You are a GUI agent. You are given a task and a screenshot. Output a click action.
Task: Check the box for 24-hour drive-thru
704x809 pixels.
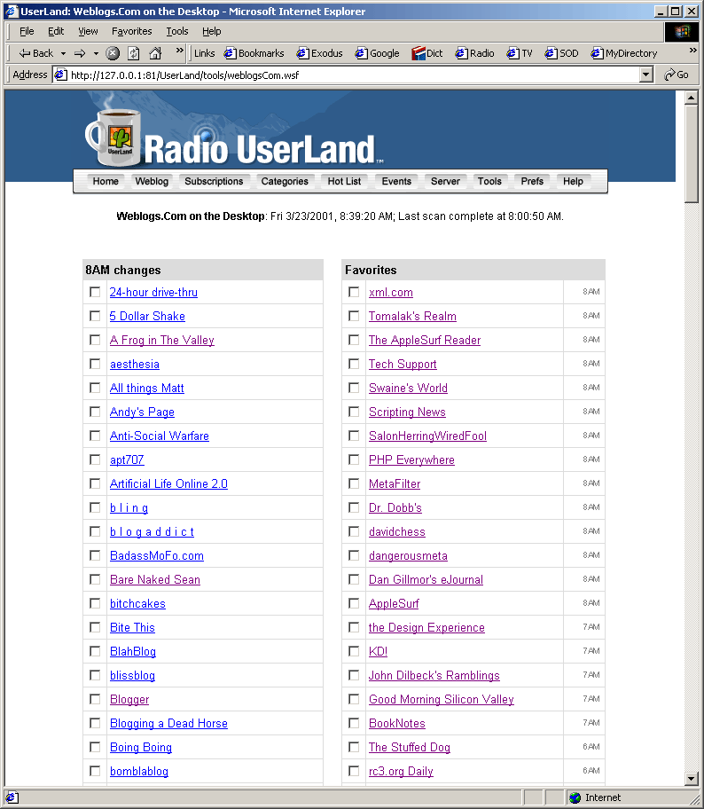coord(95,292)
